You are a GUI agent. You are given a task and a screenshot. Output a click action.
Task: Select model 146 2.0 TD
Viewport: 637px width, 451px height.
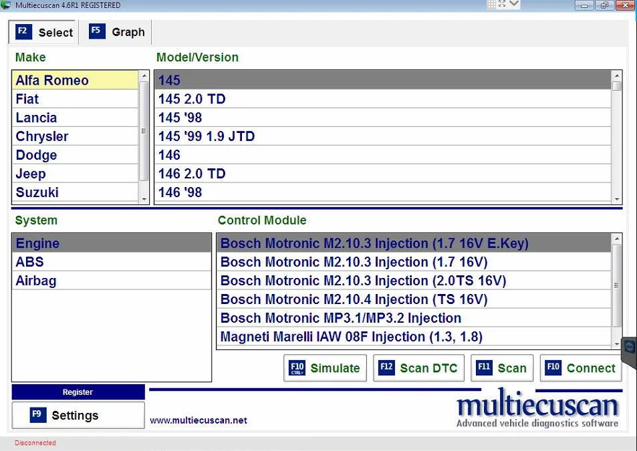[383, 173]
